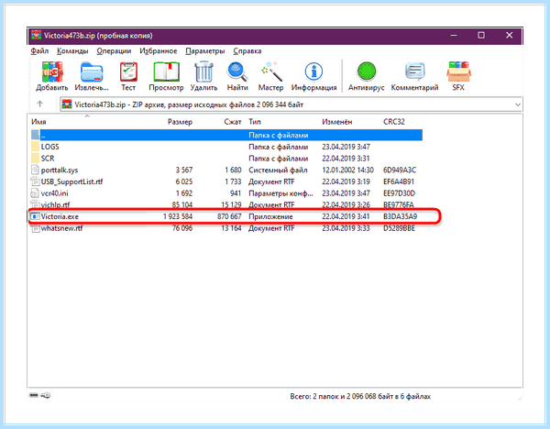Viewport: 550px width, 429px height.
Task: Click the Извлечь (Extract) folder icon
Action: 91,71
